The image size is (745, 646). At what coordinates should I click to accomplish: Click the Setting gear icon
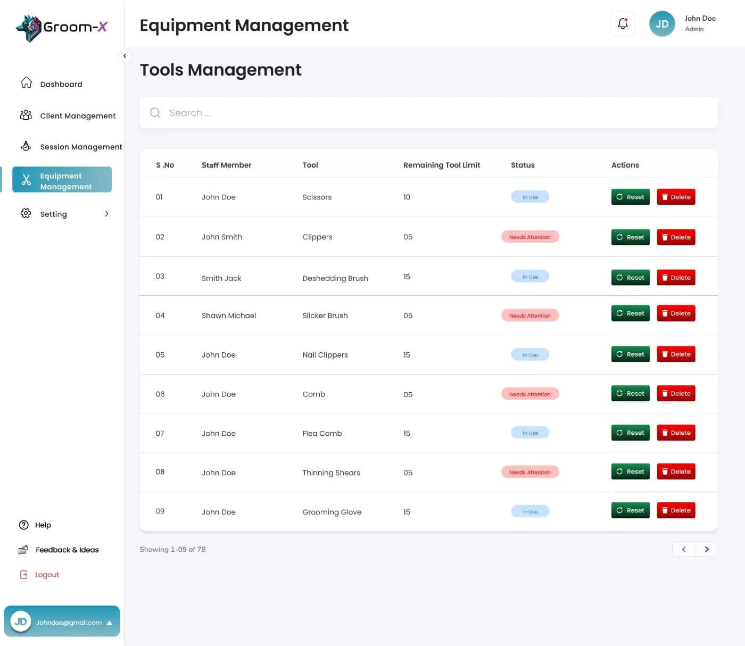coord(26,213)
